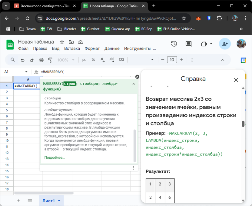
Task: Start a Google Meet video call
Action: point(204,44)
